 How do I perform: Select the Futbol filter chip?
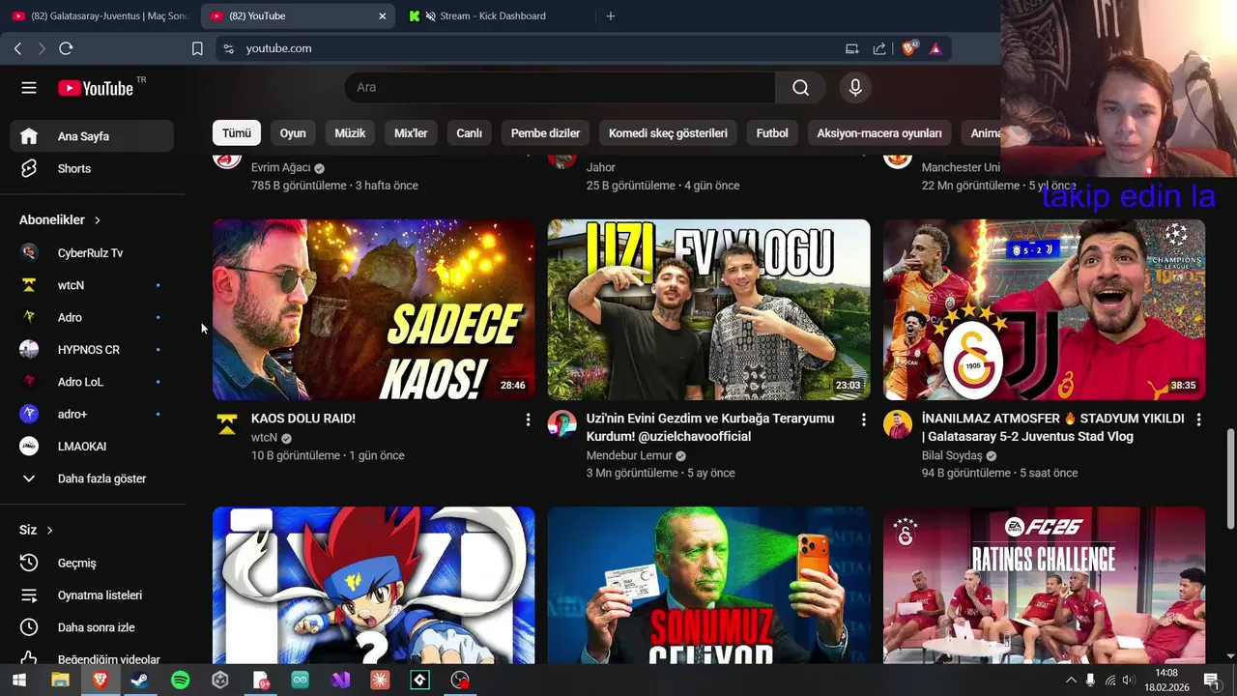(772, 133)
